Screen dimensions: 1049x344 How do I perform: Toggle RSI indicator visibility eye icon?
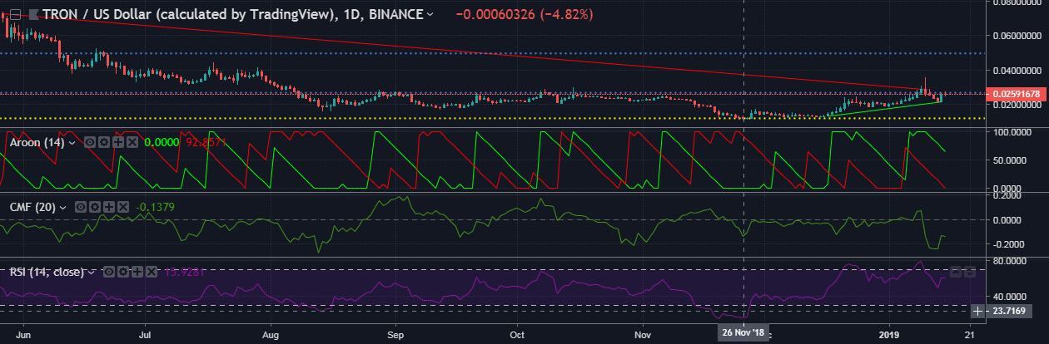(x=111, y=271)
